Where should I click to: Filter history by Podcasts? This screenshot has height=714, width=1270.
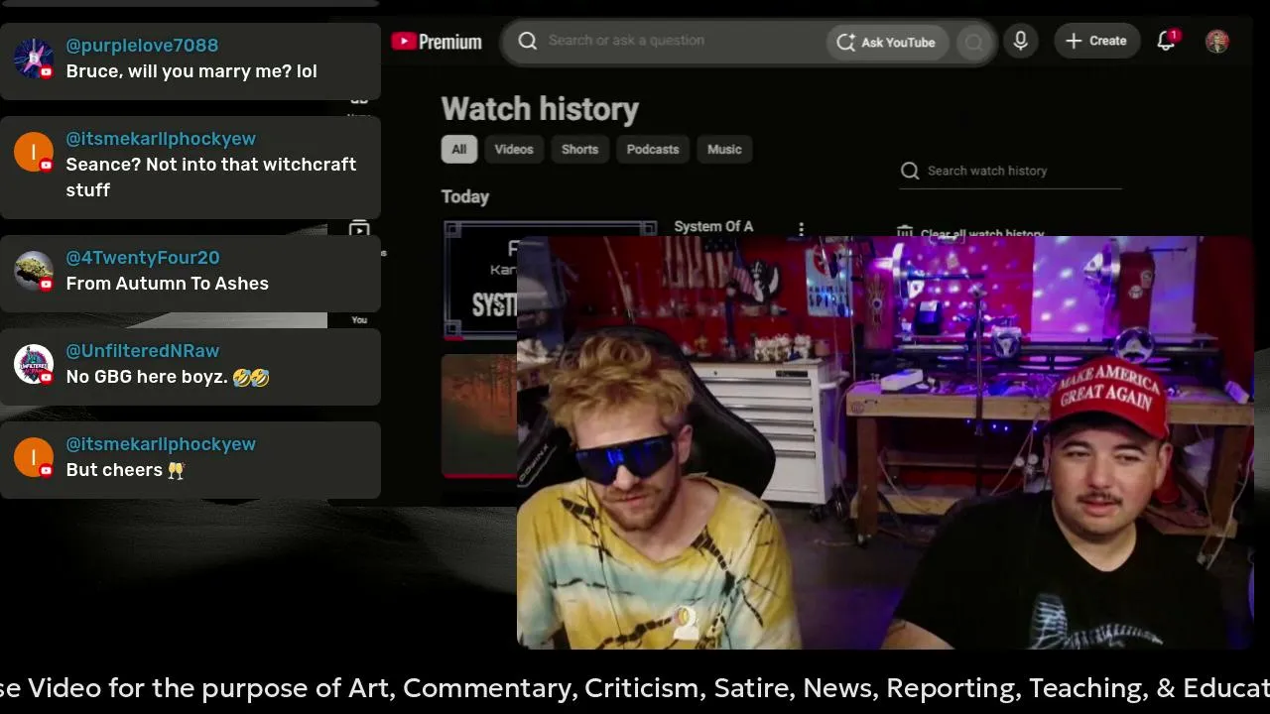click(x=653, y=149)
